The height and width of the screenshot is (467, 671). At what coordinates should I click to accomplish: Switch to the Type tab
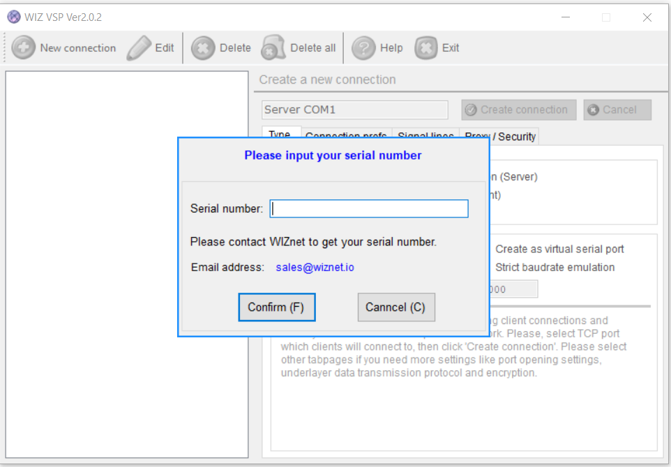[282, 132]
